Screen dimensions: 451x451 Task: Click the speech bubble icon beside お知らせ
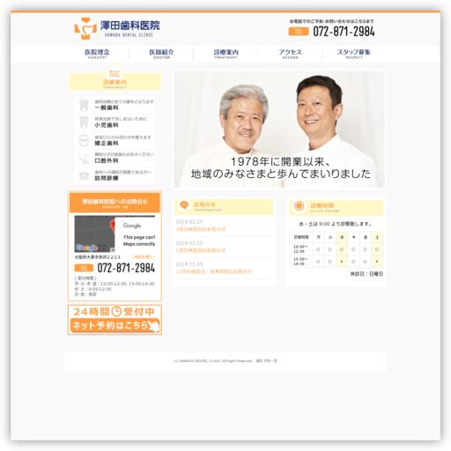point(184,205)
